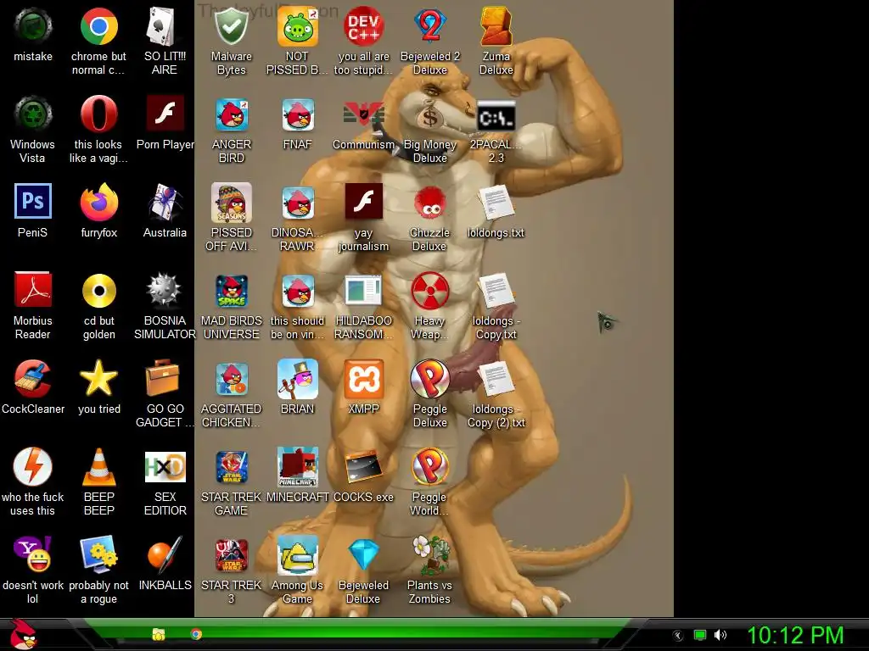869x651 pixels.
Task: Open the 'you tried' star icon
Action: click(x=98, y=378)
